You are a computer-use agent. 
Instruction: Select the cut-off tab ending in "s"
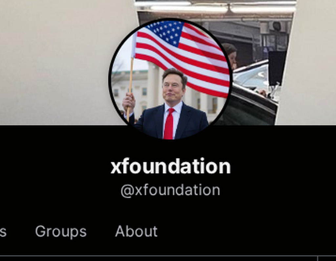tap(3, 232)
